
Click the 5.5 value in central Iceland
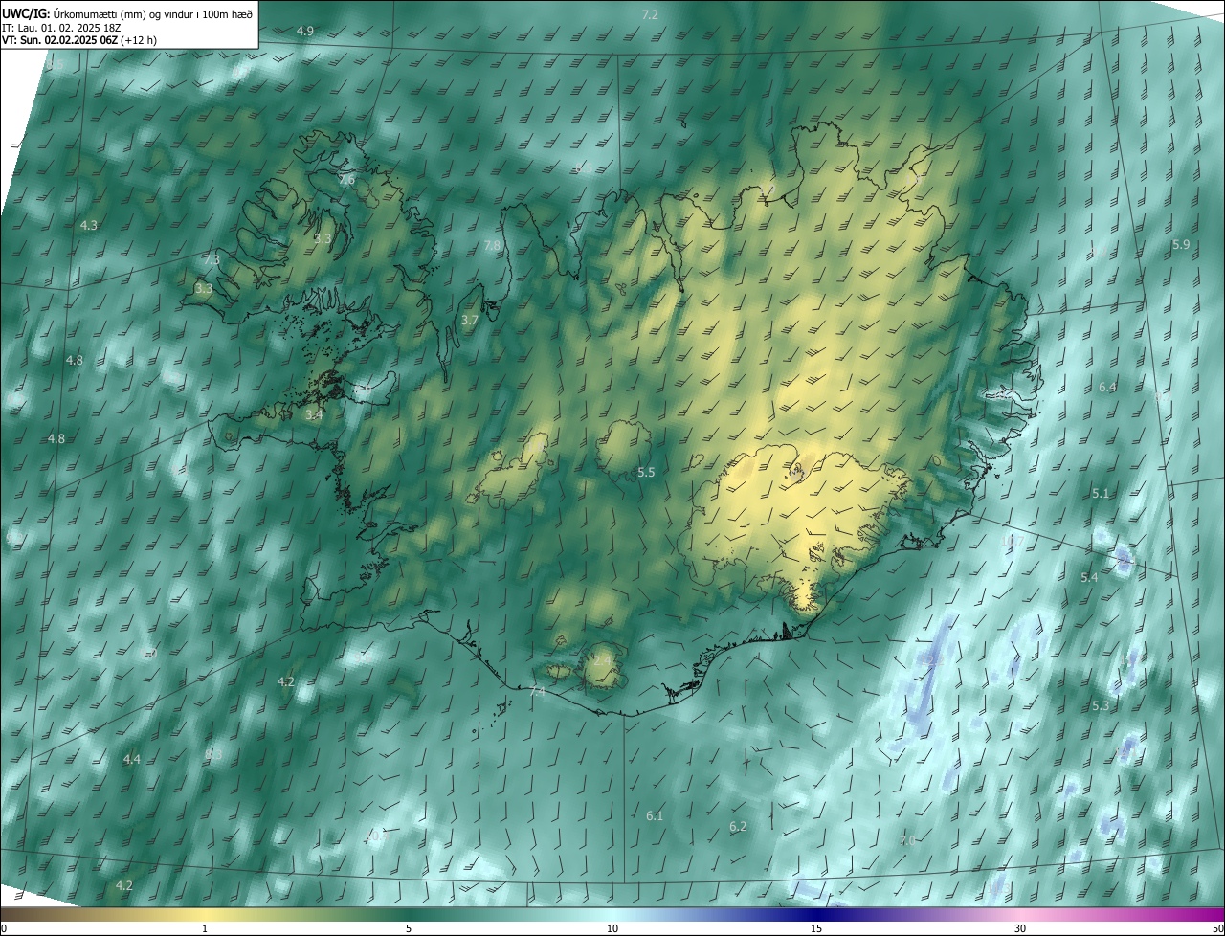(646, 472)
